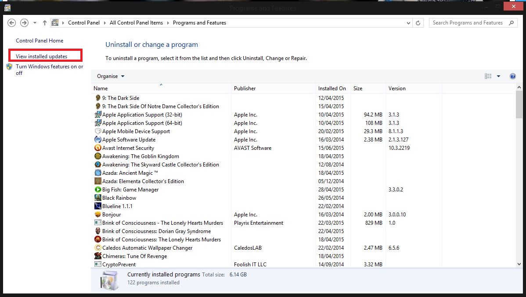Viewport: 526px width, 297px height.
Task: Click Apple Application Support (64-bit) icon
Action: 97,123
